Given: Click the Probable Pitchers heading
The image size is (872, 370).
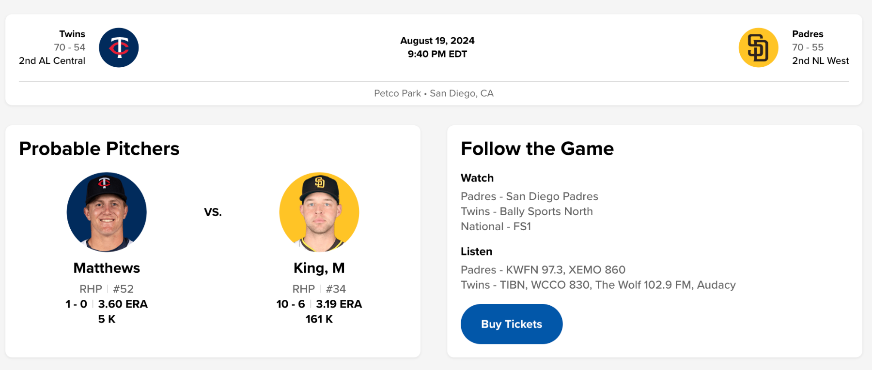Looking at the screenshot, I should (99, 148).
